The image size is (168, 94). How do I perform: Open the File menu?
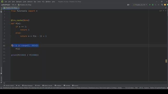[6, 2]
